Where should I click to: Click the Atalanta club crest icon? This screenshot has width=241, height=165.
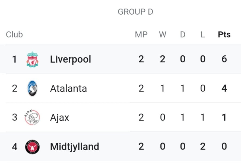[32, 88]
